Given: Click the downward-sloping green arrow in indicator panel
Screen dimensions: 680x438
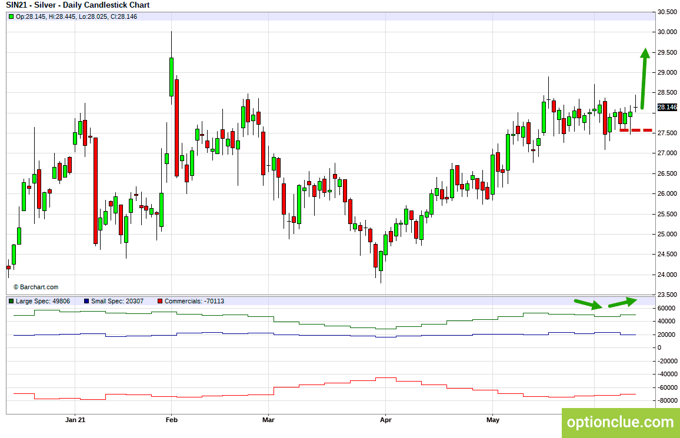Looking at the screenshot, I should tap(588, 304).
